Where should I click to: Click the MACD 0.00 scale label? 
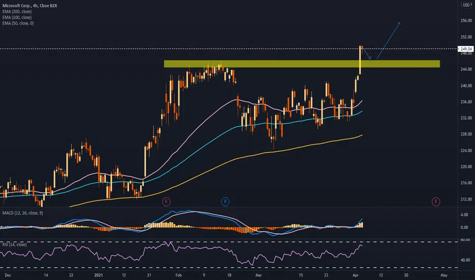(x=464, y=228)
